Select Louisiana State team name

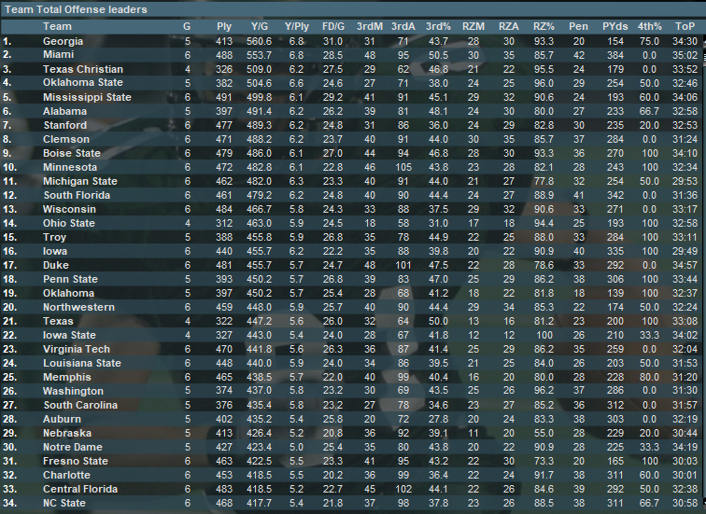pyautogui.click(x=82, y=363)
